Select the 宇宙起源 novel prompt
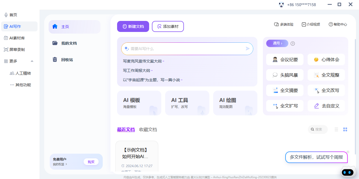The height and width of the screenshot is (179, 359). [x=152, y=80]
